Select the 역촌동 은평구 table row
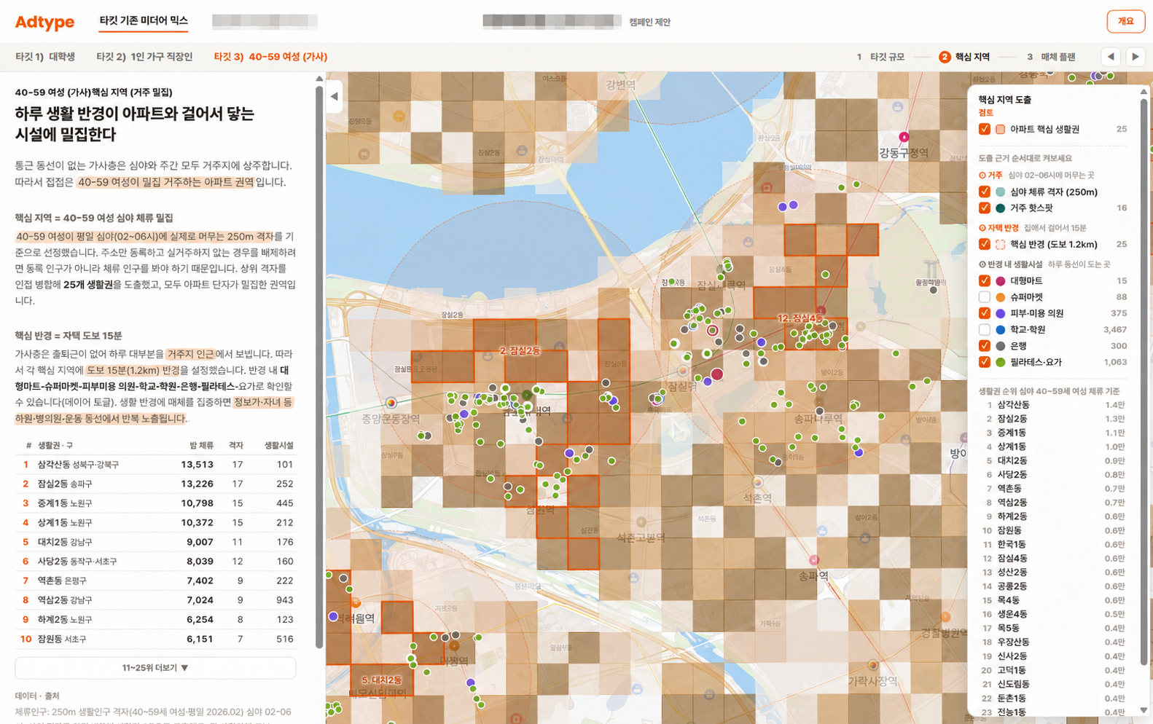Viewport: 1153px width, 724px height. (155, 581)
